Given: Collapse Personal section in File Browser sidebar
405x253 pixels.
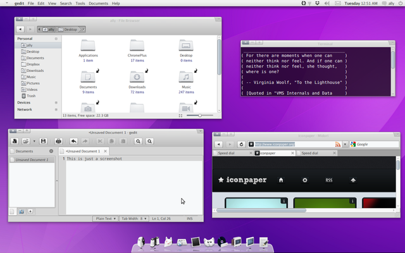Looking at the screenshot, I should (56, 39).
